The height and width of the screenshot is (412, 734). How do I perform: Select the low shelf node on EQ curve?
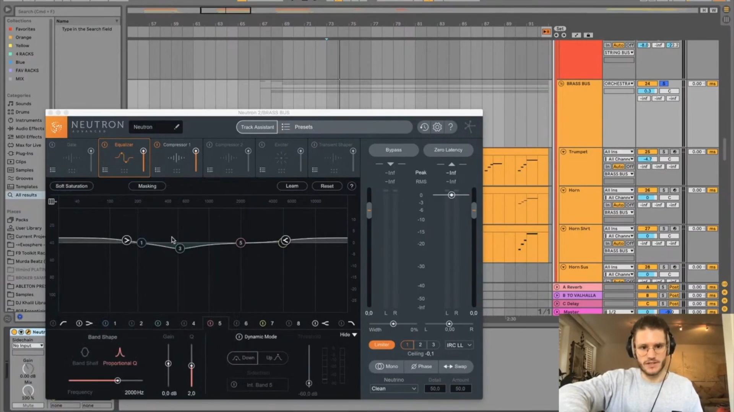127,240
